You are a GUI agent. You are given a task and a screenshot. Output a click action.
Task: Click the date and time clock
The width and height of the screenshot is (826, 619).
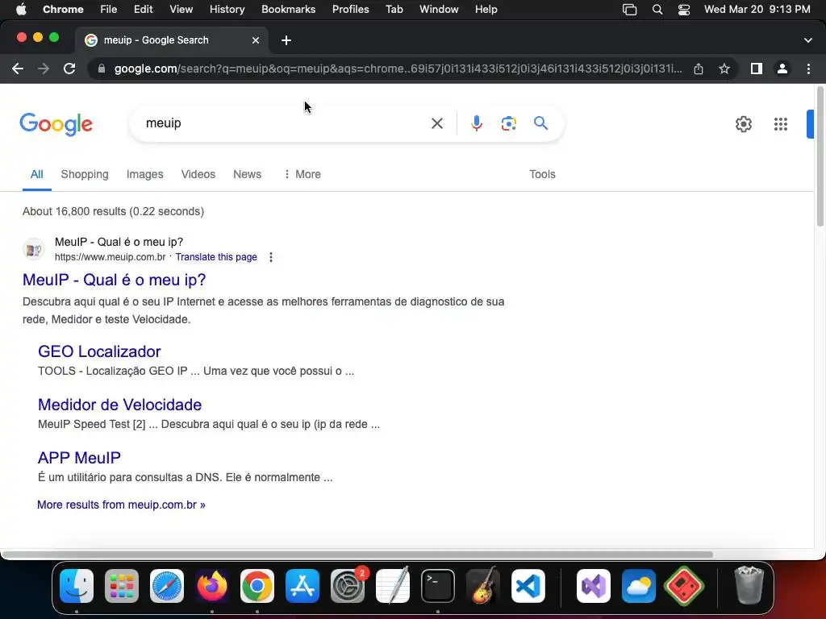[757, 10]
